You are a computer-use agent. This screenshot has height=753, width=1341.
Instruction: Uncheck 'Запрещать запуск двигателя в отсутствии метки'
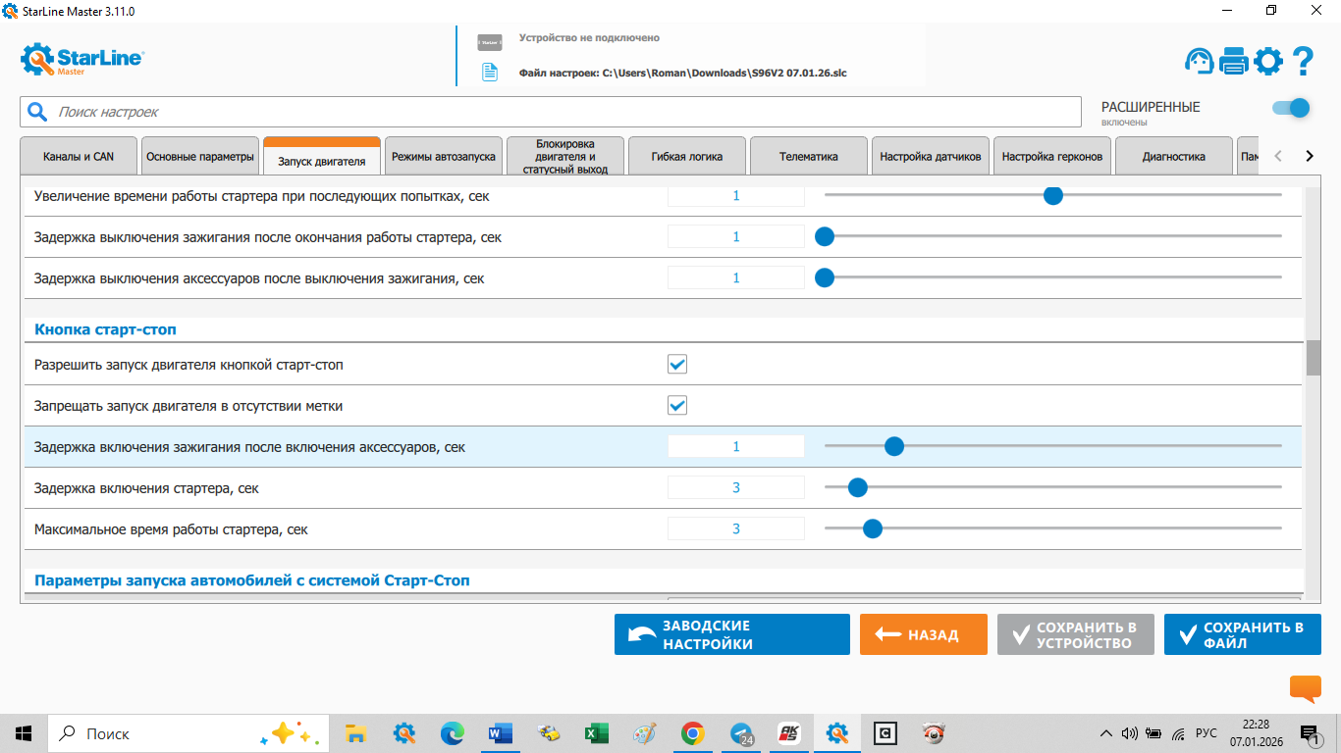click(x=677, y=406)
